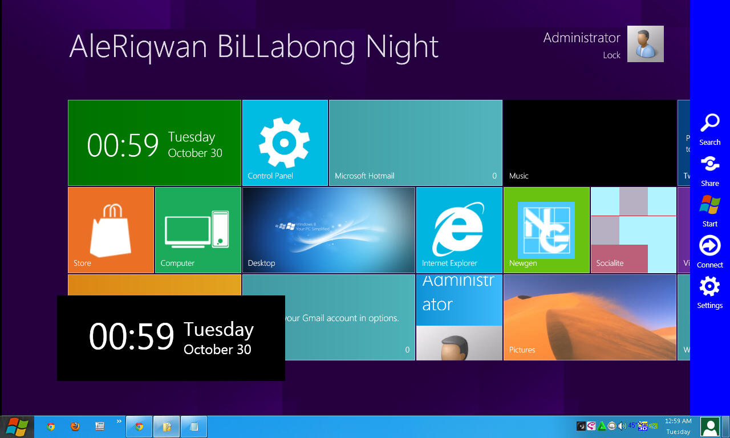Open the calculator quick launch icon
Image resolution: width=730 pixels, height=438 pixels.
click(100, 427)
